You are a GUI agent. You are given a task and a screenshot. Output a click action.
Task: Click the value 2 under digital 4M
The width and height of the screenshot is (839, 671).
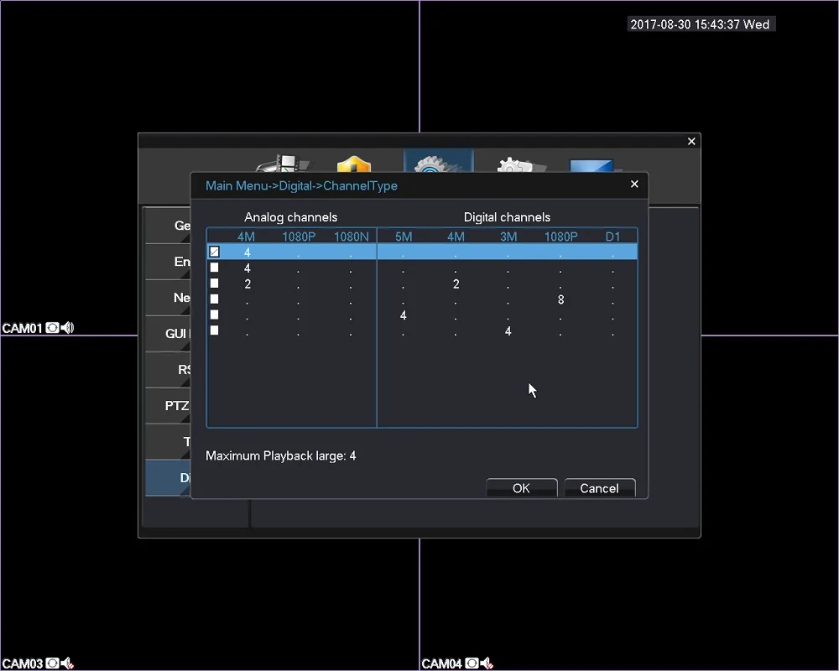(x=456, y=283)
